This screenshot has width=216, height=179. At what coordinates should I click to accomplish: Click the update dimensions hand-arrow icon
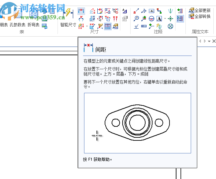[x=115, y=26]
